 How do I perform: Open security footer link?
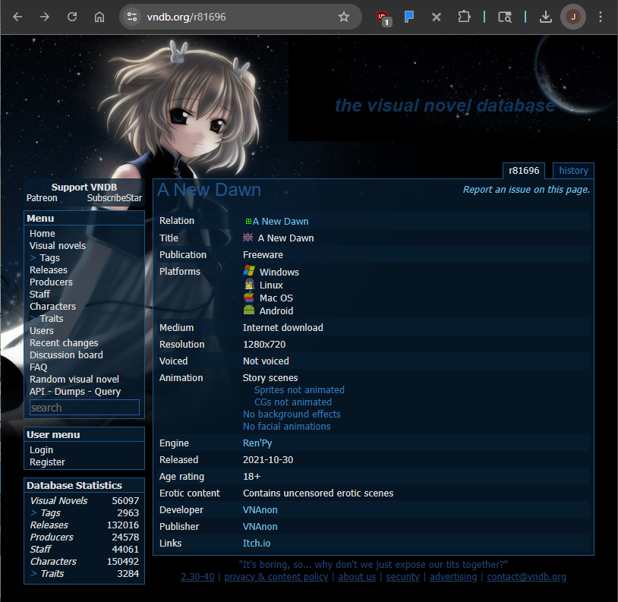[403, 577]
